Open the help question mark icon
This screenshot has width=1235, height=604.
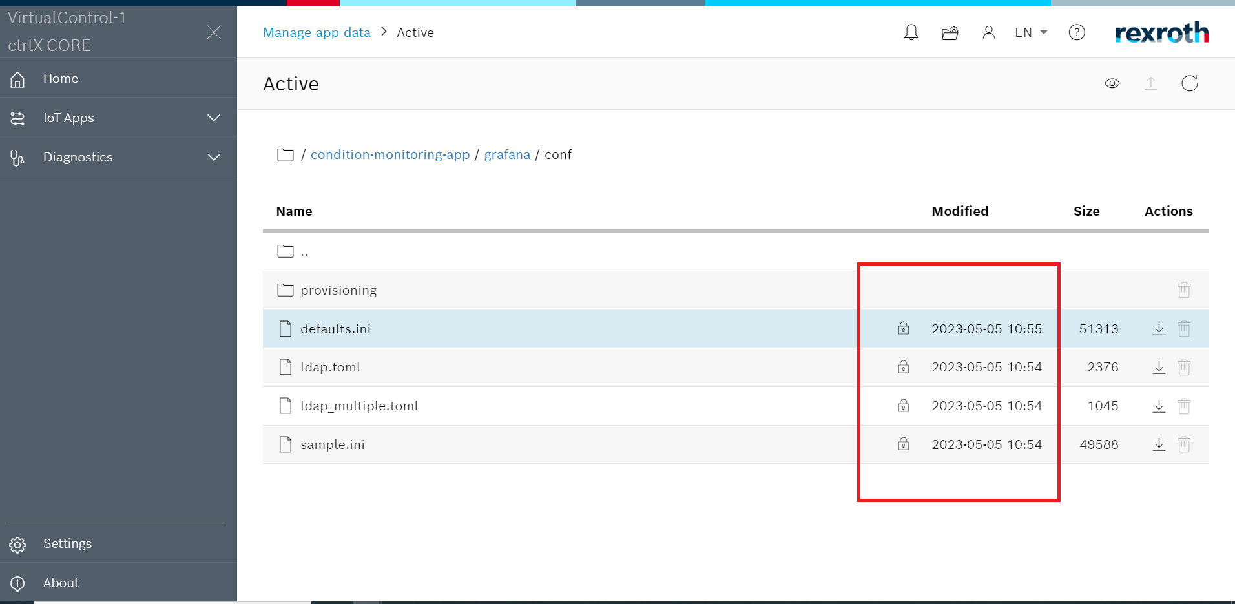click(x=1076, y=32)
